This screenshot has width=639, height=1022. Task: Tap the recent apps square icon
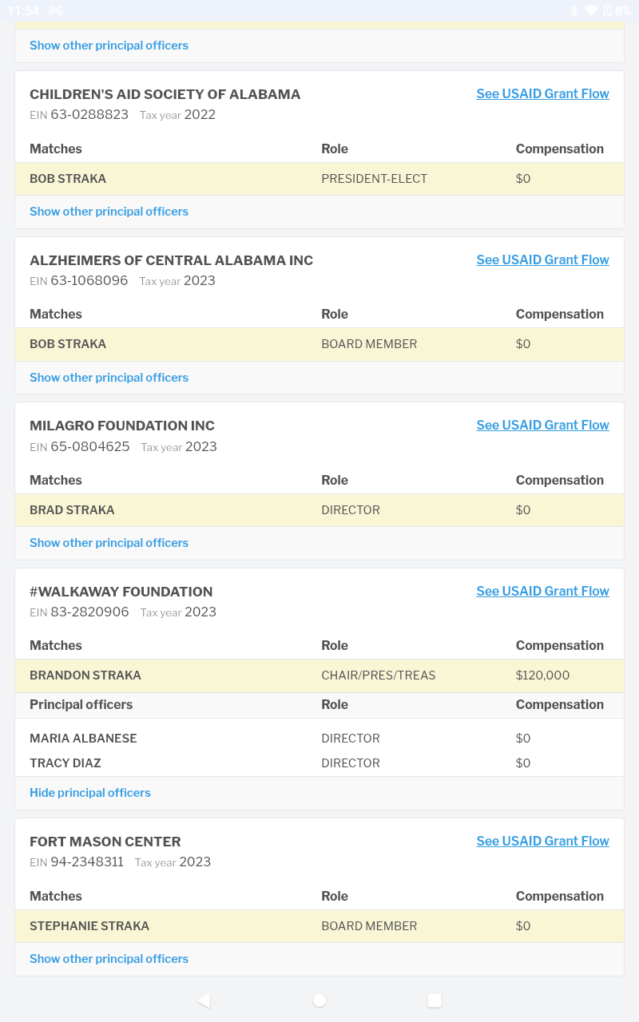[x=435, y=1000]
